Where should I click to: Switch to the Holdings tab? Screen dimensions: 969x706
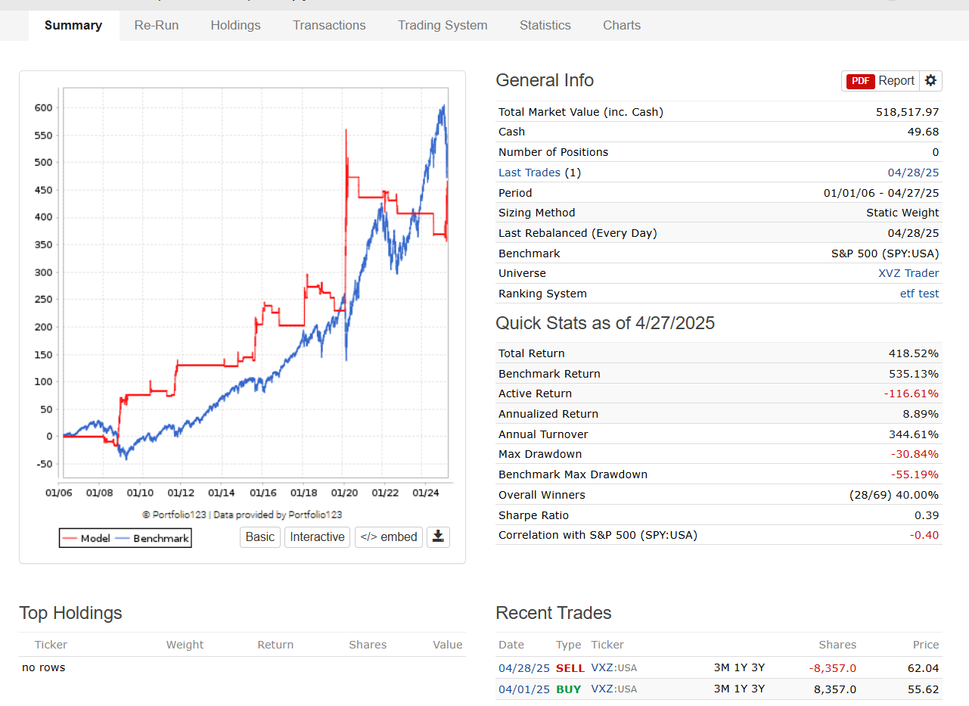(x=235, y=25)
